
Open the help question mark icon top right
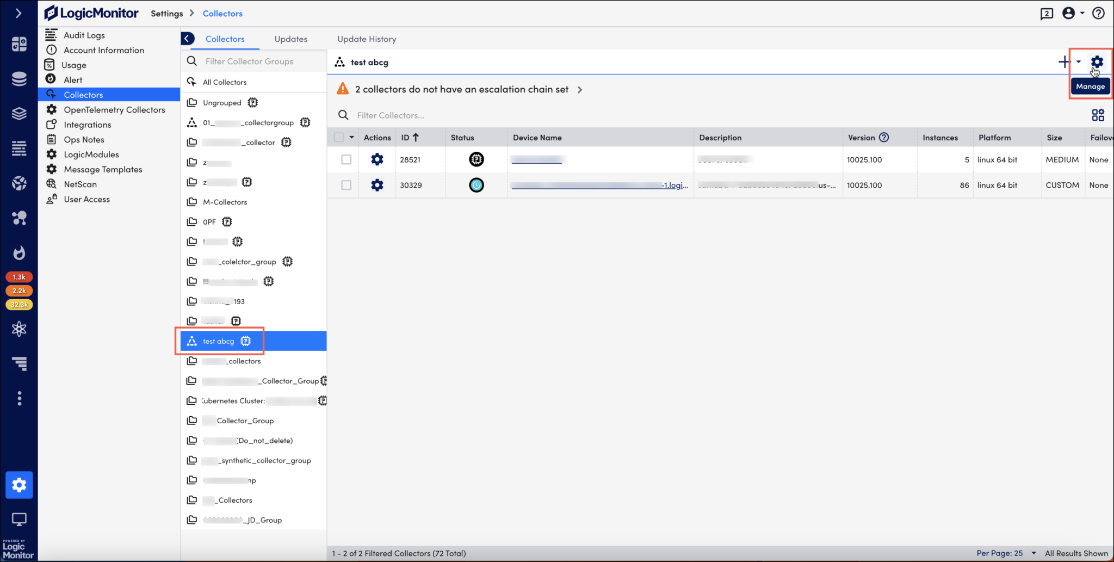[1099, 13]
